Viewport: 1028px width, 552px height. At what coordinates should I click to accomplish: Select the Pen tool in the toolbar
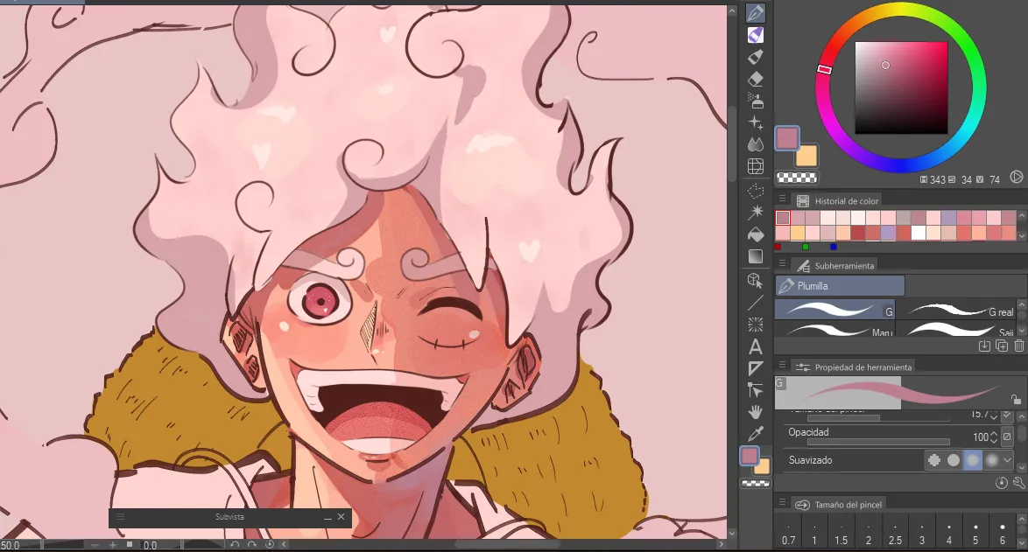[x=756, y=12]
